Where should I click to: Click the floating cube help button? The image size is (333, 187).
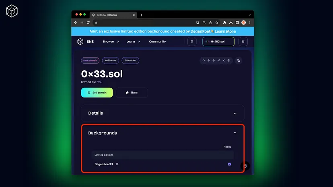pyautogui.click(x=245, y=166)
